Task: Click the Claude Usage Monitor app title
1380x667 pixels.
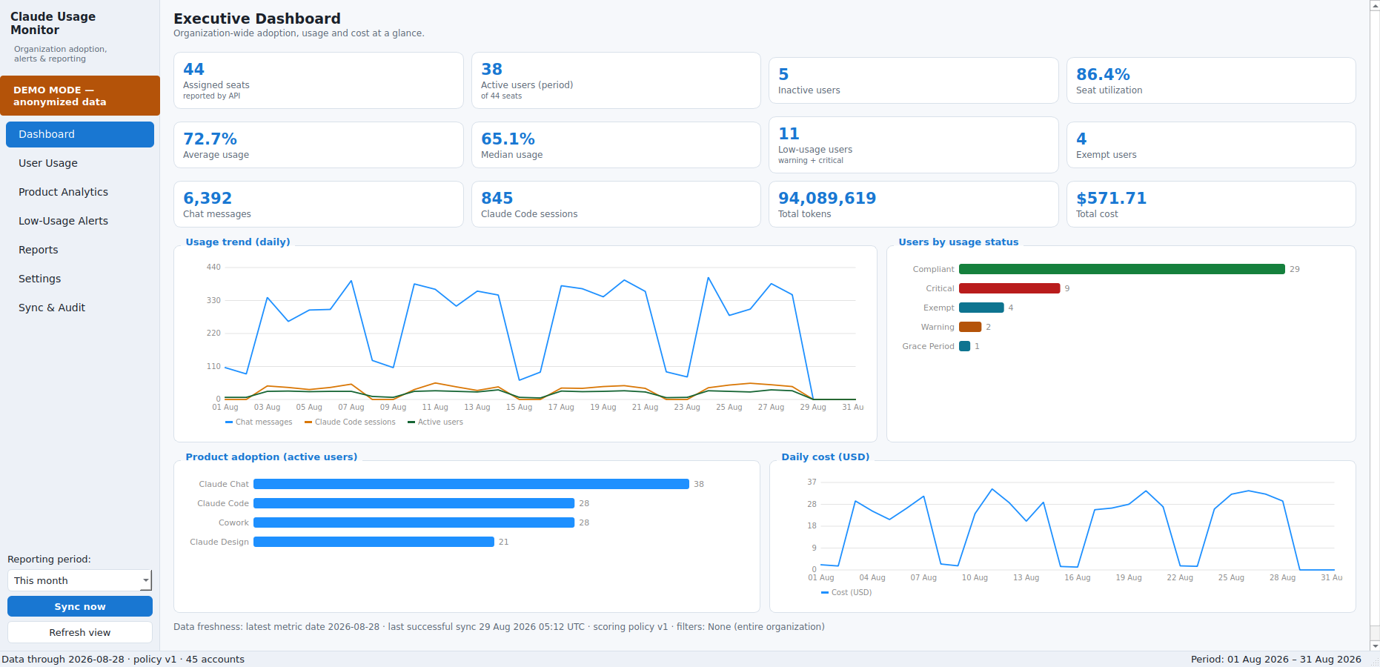Action: [x=53, y=23]
